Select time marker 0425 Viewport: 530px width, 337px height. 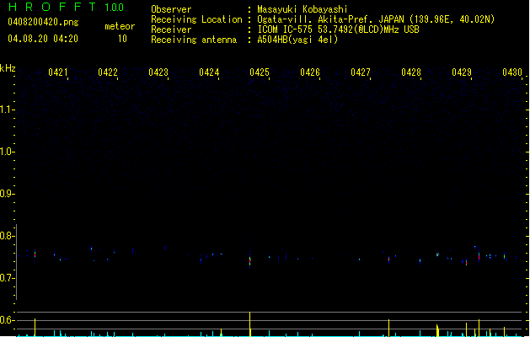(x=260, y=72)
